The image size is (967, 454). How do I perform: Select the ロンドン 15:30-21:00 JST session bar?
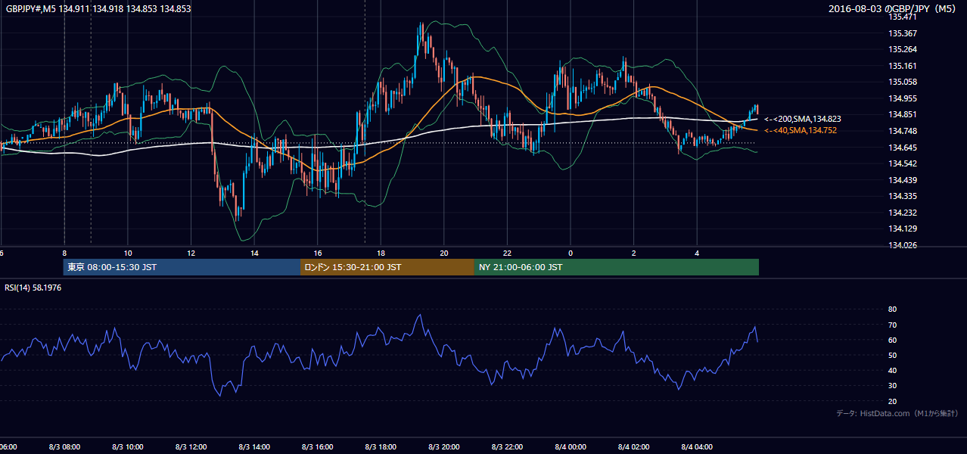387,267
